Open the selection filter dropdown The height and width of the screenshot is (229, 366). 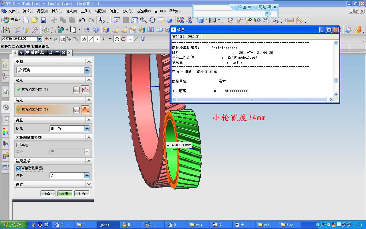pos(40,39)
